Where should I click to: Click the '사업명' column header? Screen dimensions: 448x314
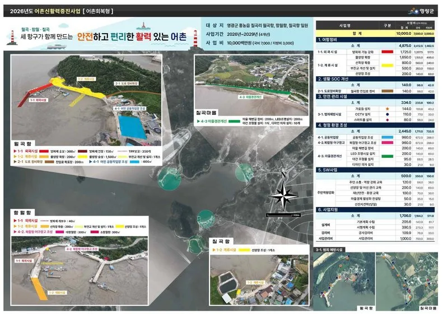point(345,26)
